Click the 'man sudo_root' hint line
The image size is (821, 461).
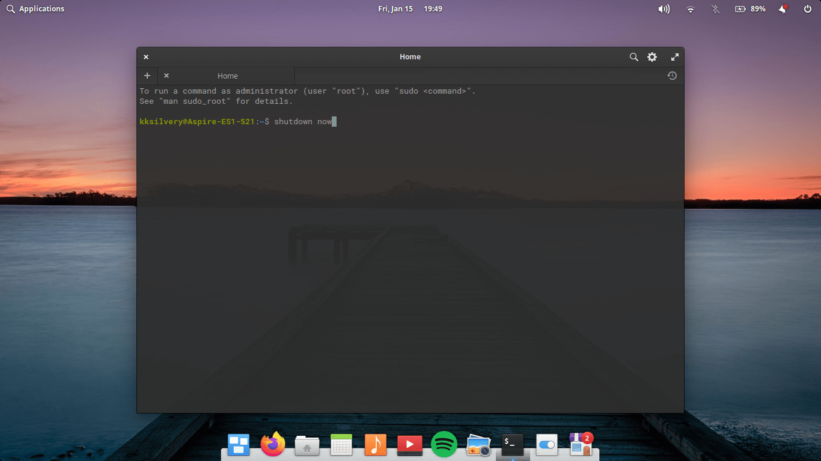pos(216,101)
